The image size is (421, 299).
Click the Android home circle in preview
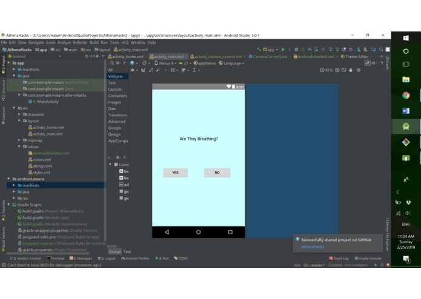(x=199, y=232)
